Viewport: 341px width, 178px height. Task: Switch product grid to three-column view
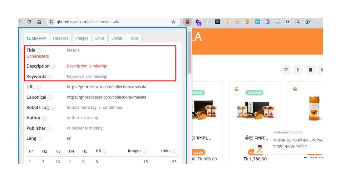310,70
